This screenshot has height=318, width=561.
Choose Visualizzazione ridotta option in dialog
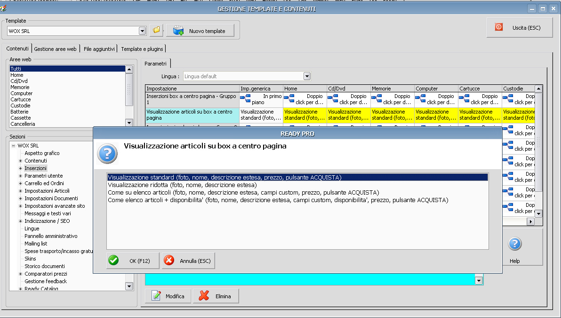pyautogui.click(x=297, y=185)
